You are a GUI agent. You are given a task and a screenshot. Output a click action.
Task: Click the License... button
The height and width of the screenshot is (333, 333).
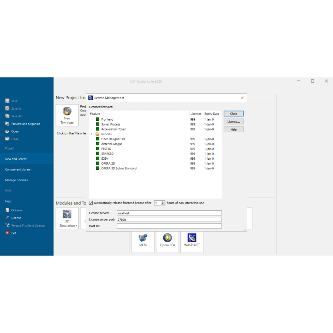[x=233, y=122]
